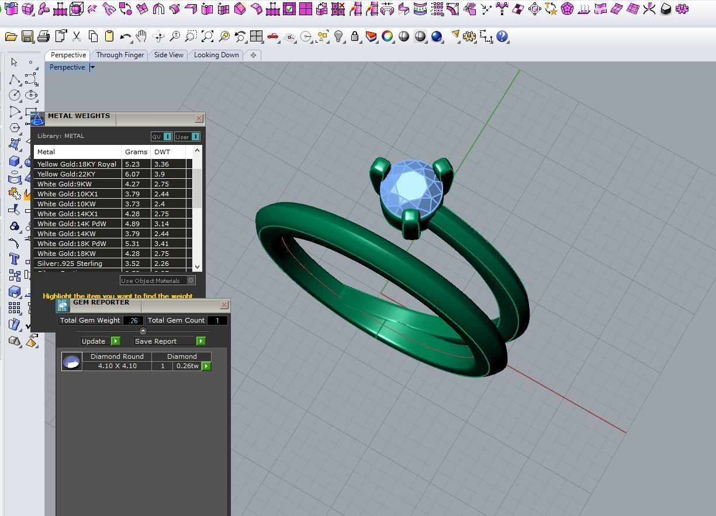Image resolution: width=716 pixels, height=516 pixels.
Task: Open Perspective viewport dropdown arrow
Action: 92,67
